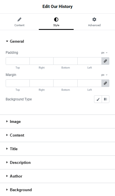Image resolution: width=115 pixels, height=196 pixels.
Task: Click the Margin Right input field
Action: [42, 83]
